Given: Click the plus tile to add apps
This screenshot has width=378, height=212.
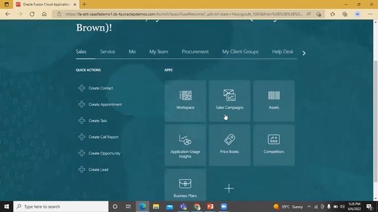Looking at the screenshot, I should 229,188.
